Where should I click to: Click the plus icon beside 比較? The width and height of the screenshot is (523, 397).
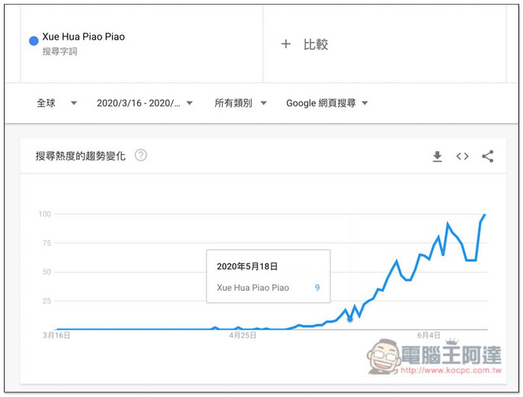[x=286, y=44]
